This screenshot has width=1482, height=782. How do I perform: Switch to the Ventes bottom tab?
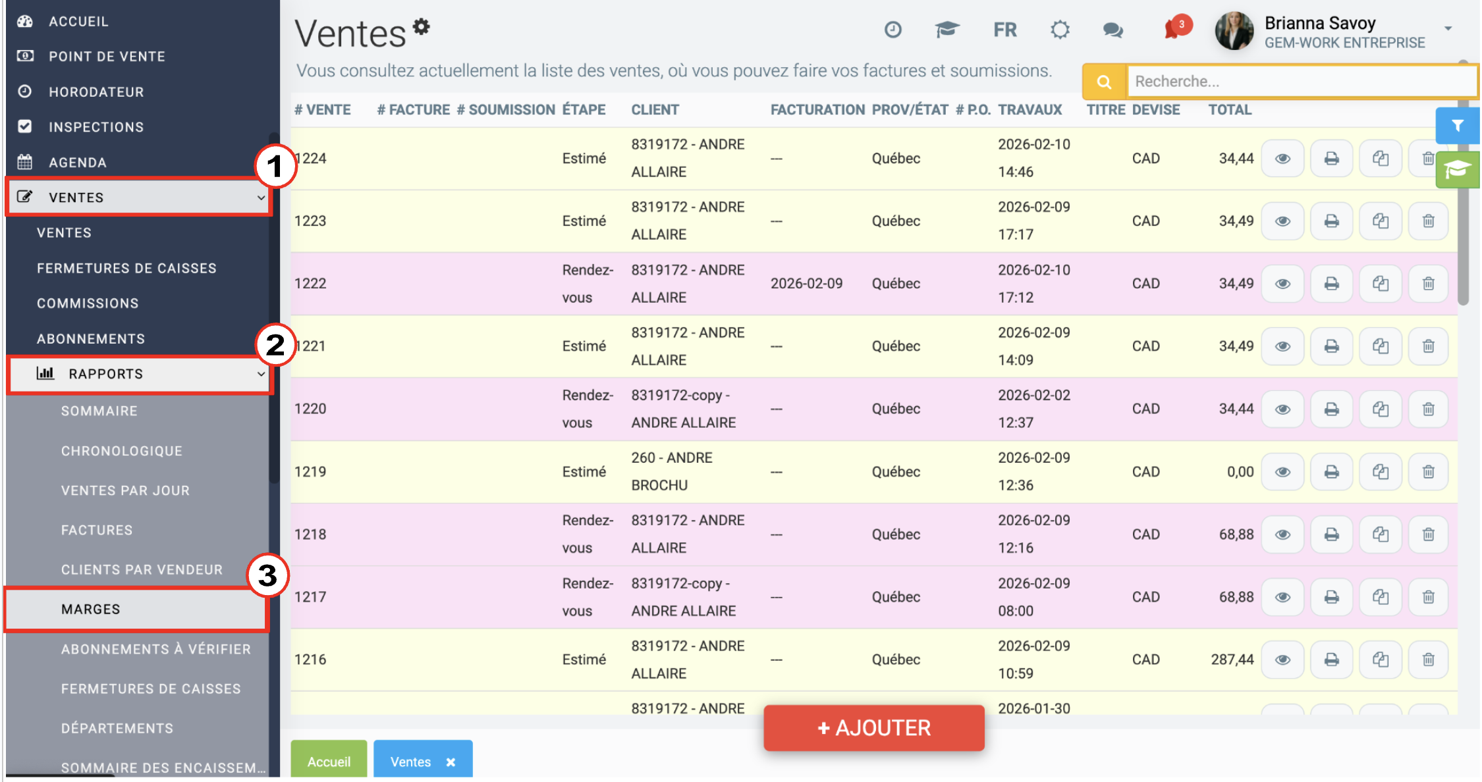tap(410, 762)
